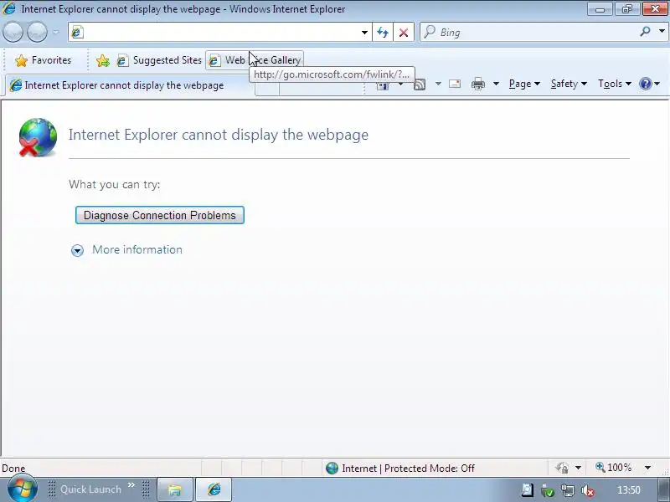Expand the Help dropdown arrow

pos(657,84)
